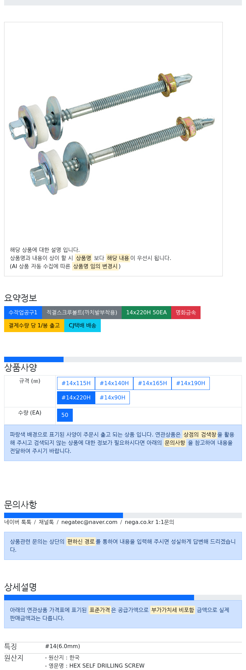Click the CJ택배 배송 delivery badge

point(82,325)
